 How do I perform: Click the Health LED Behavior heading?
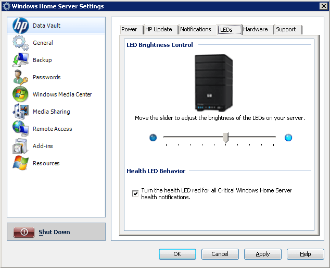(156, 171)
